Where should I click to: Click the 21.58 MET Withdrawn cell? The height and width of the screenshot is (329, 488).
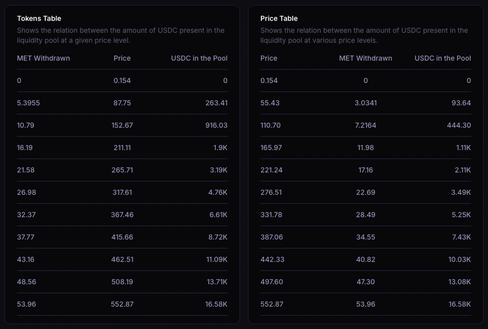pyautogui.click(x=25, y=170)
